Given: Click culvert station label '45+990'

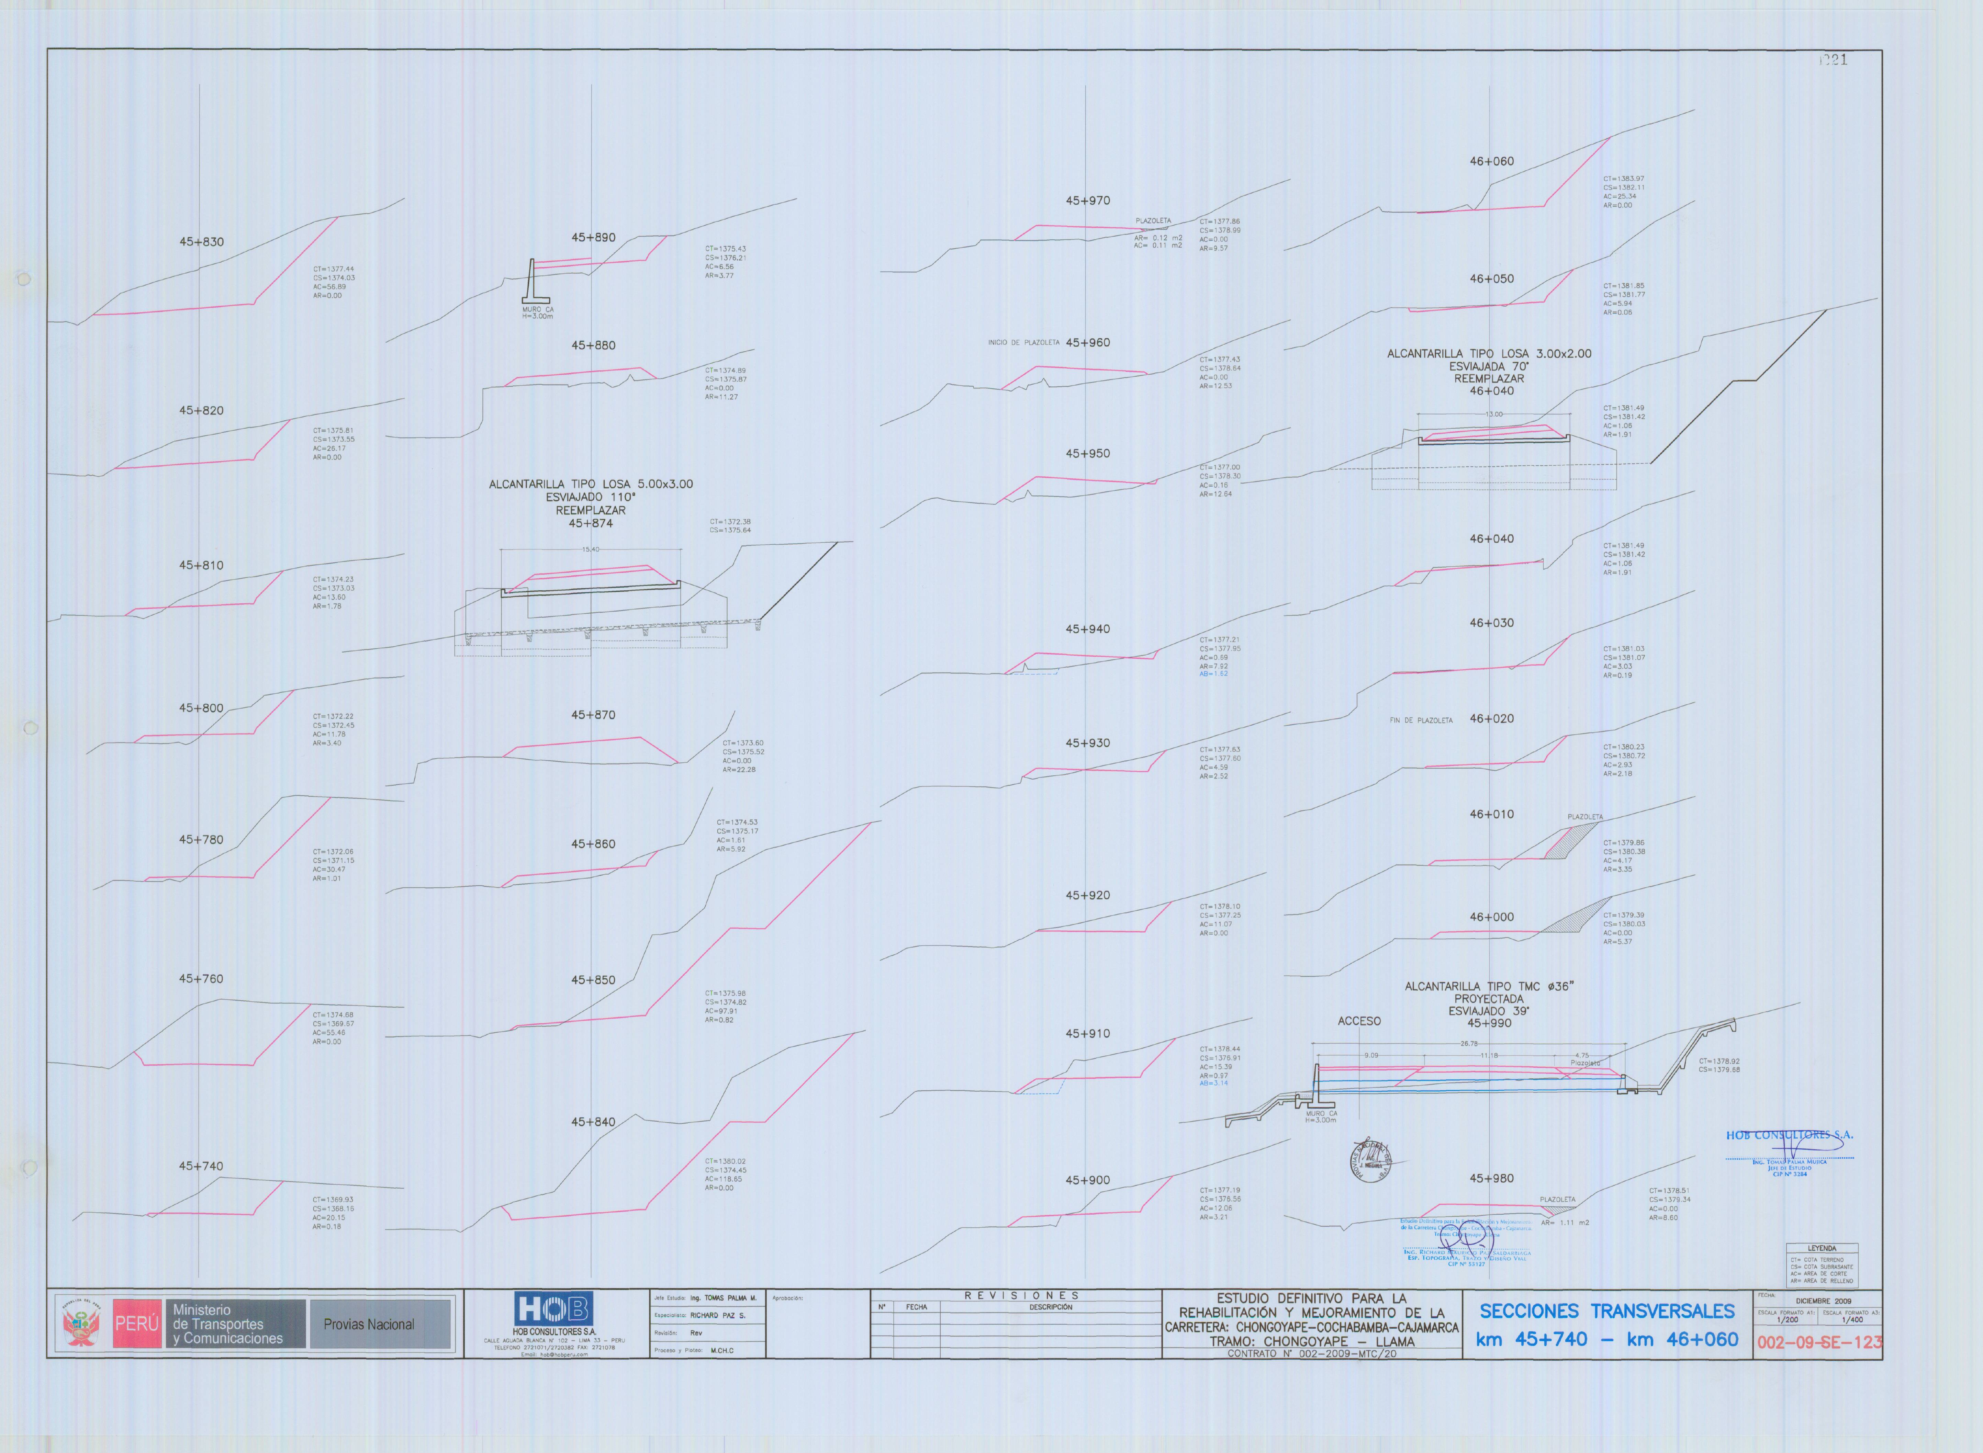Looking at the screenshot, I should point(1489,1024).
